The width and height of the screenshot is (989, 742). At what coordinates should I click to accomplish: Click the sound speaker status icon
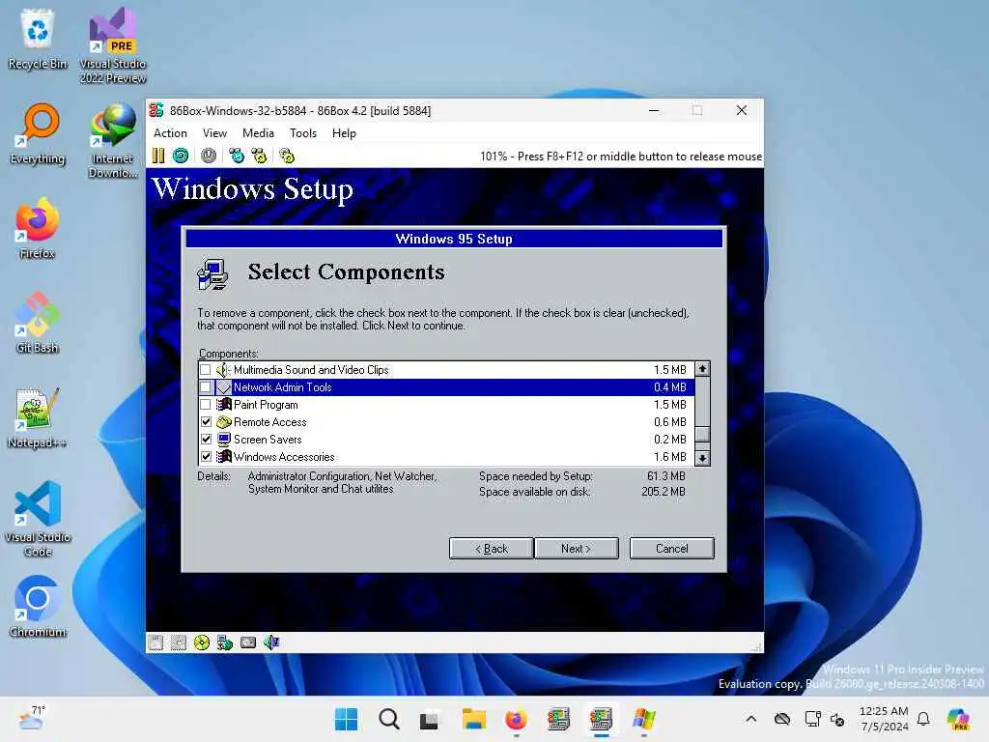pyautogui.click(x=271, y=642)
